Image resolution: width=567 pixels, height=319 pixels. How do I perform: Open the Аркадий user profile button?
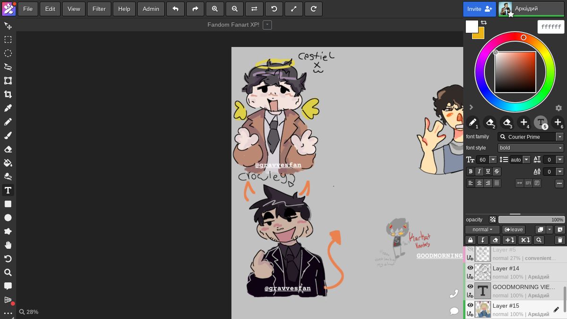531,9
